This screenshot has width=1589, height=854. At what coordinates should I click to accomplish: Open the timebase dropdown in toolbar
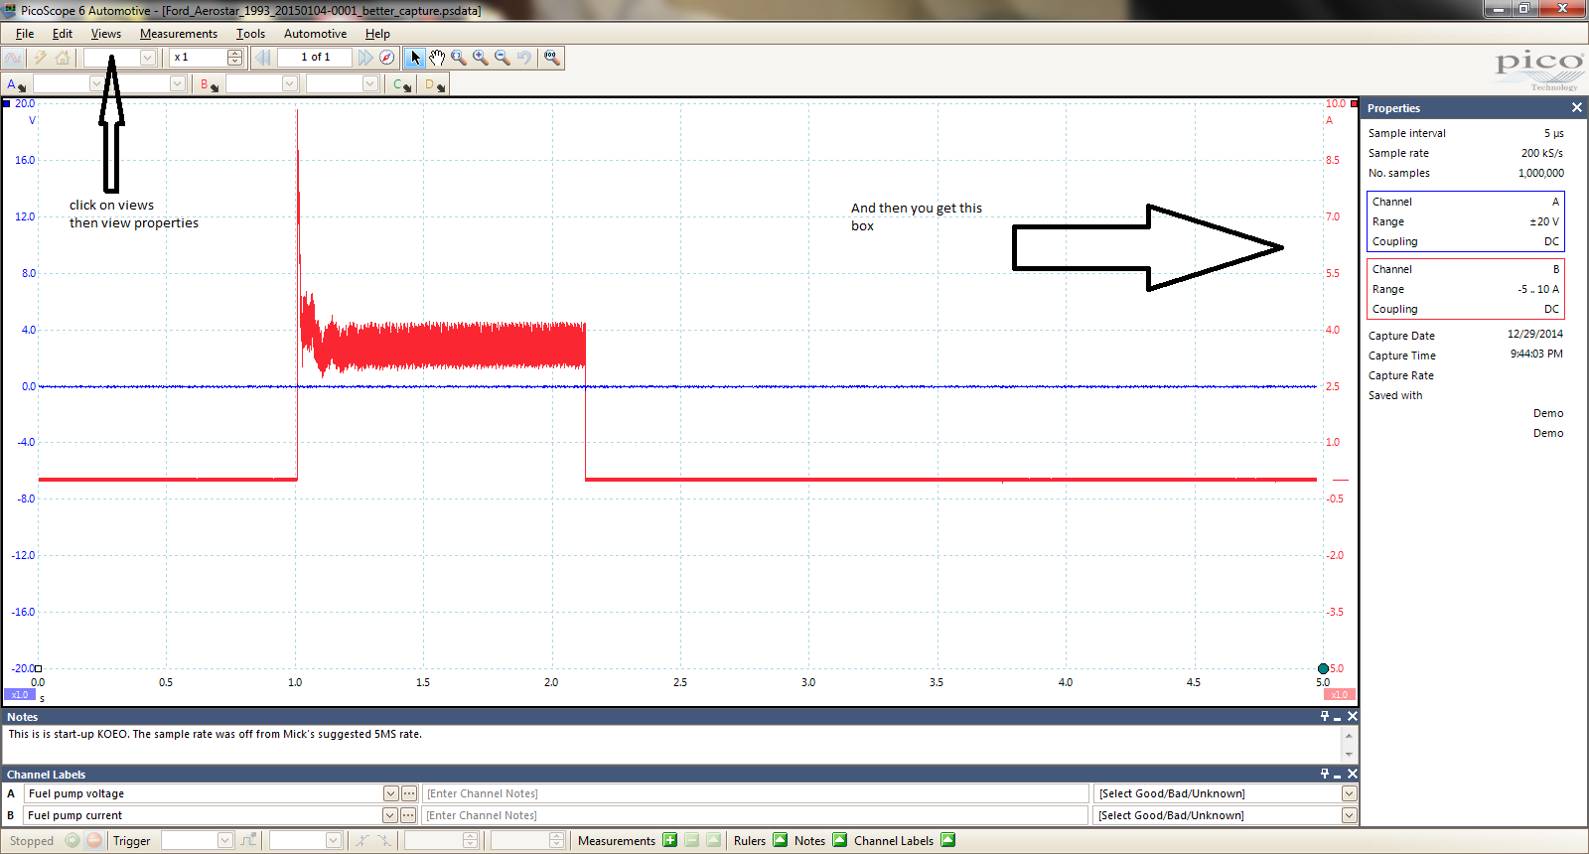click(147, 58)
